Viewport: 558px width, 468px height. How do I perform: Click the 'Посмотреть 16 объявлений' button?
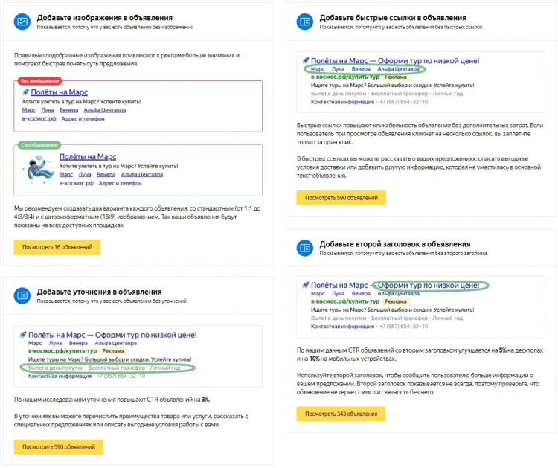click(x=57, y=247)
